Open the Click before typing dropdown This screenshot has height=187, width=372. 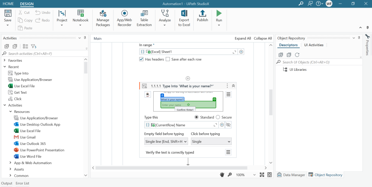pyautogui.click(x=211, y=142)
